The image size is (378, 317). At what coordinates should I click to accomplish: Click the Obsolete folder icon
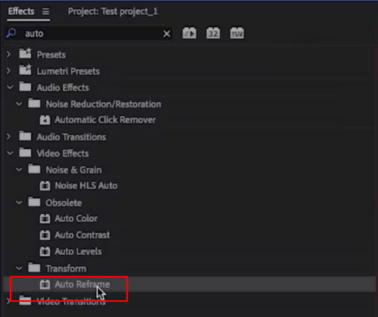[x=34, y=202]
